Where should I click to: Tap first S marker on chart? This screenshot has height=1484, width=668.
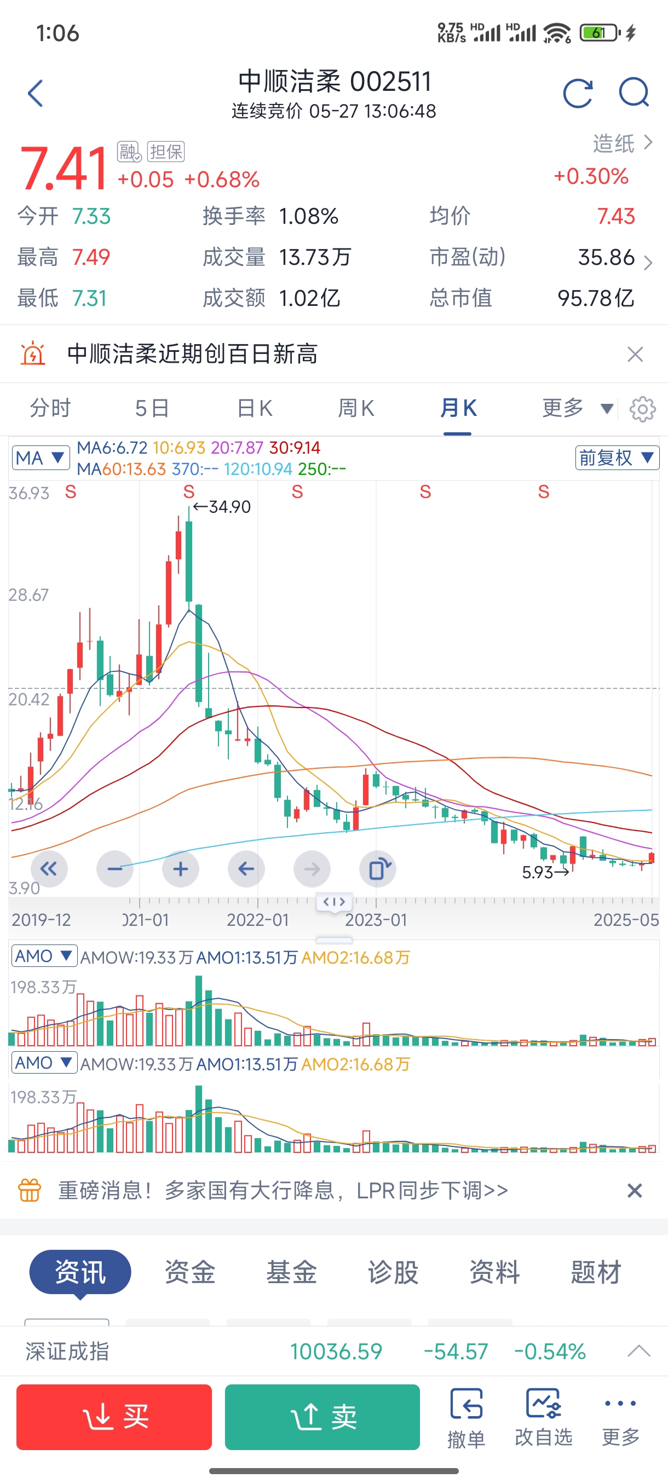70,492
